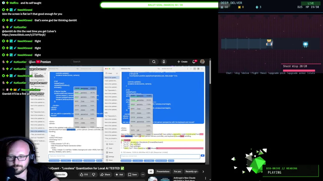The image size is (323, 181).
Task: Click the blue shard stat showing 3
Action: click(x=258, y=7)
